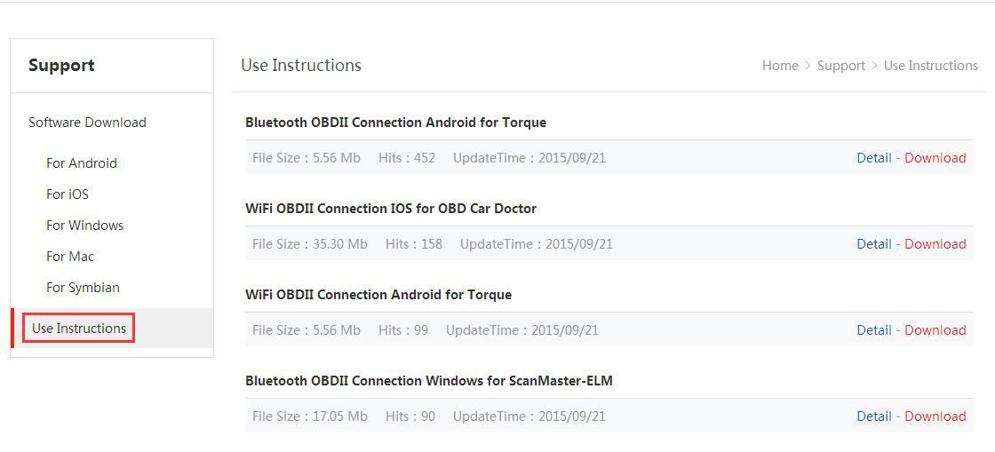The image size is (995, 452).
Task: Download Bluetooth Android for Torque guide
Action: pos(935,158)
